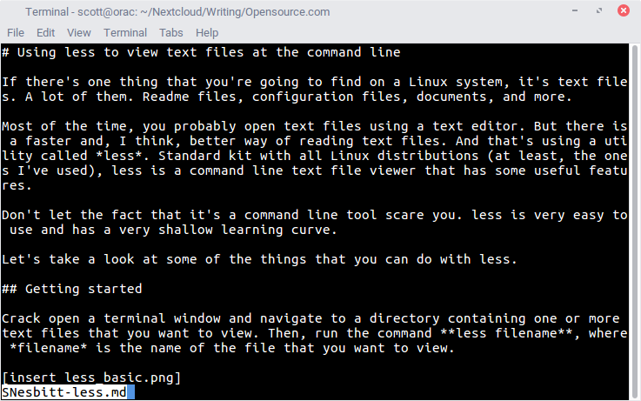Image resolution: width=641 pixels, height=401 pixels.
Task: Maximize the terminal window
Action: (x=601, y=11)
